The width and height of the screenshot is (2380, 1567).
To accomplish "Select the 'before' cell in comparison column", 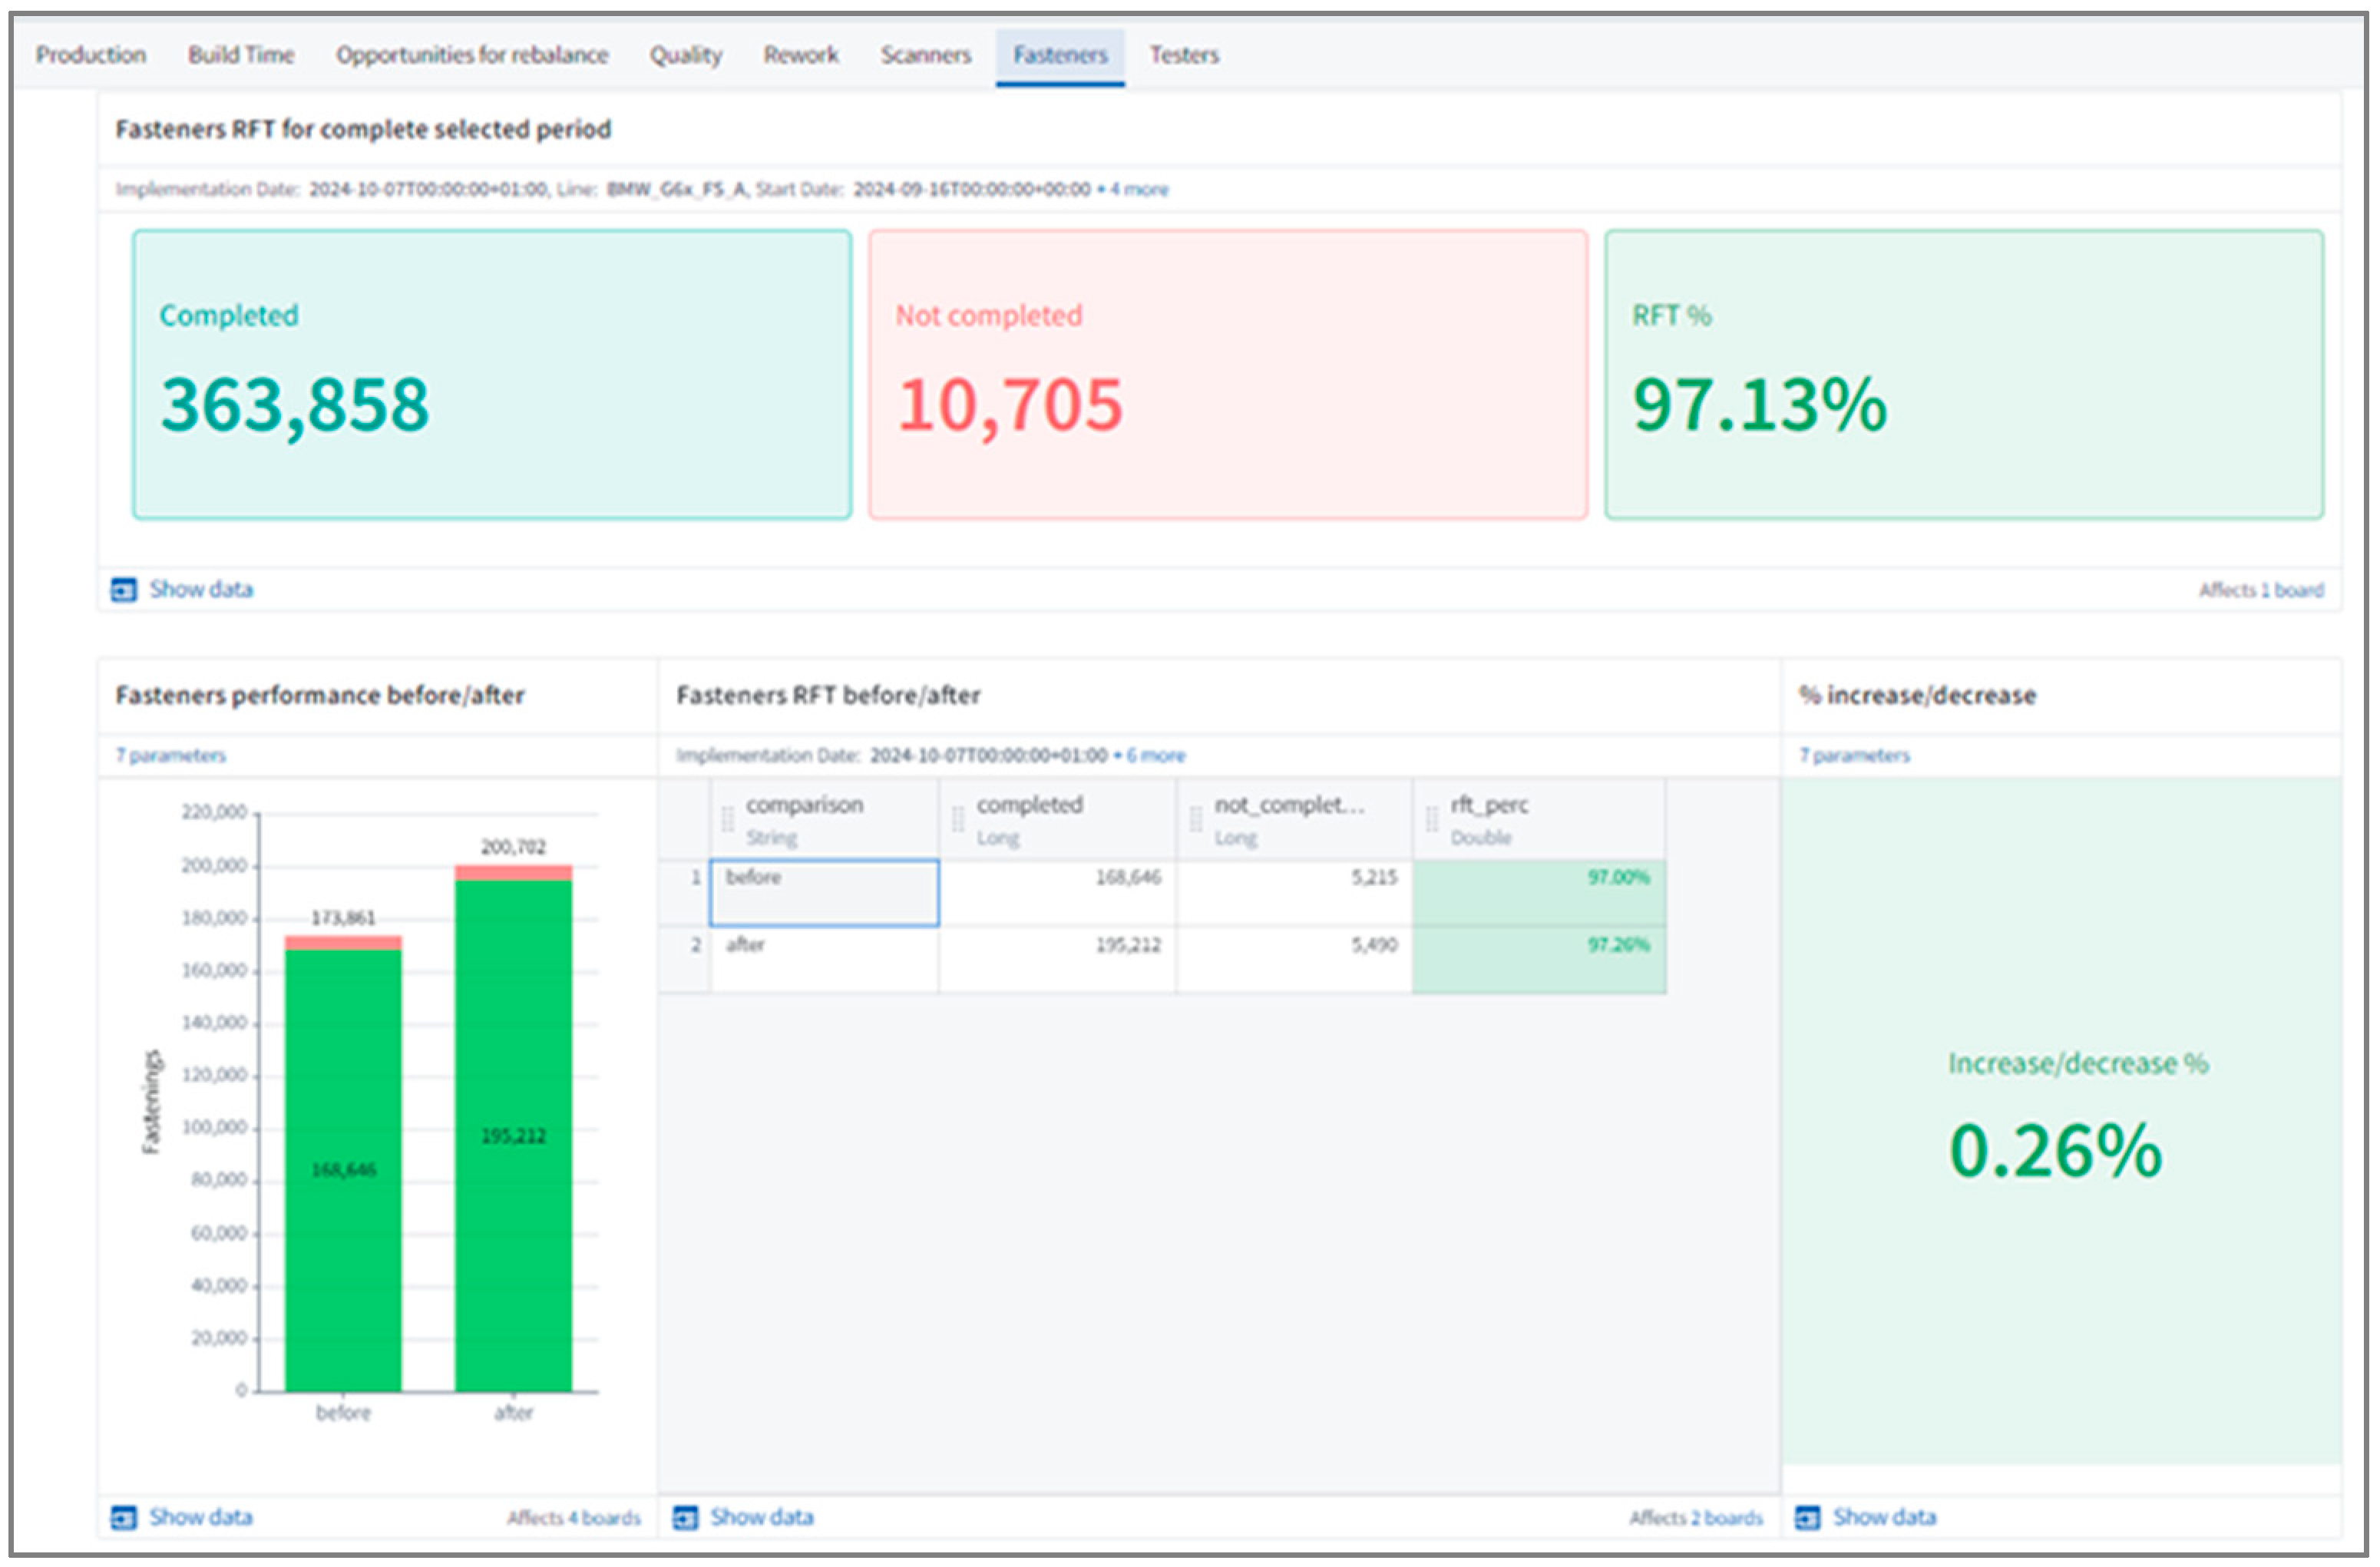I will pos(824,892).
